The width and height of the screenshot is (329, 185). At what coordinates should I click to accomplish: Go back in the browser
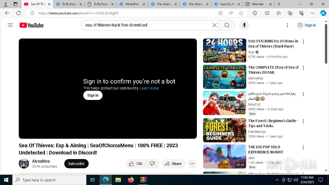7,13
